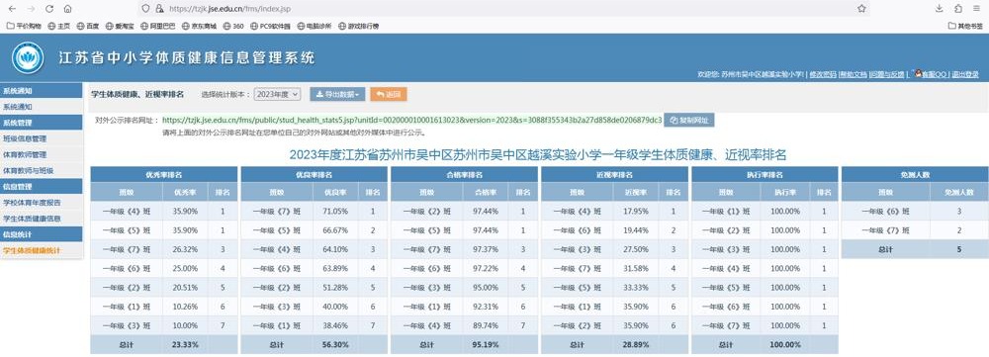Open the browser downloads arrow icon

940,9
